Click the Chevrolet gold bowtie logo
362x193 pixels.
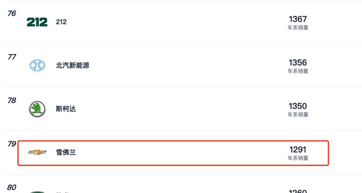tap(37, 152)
